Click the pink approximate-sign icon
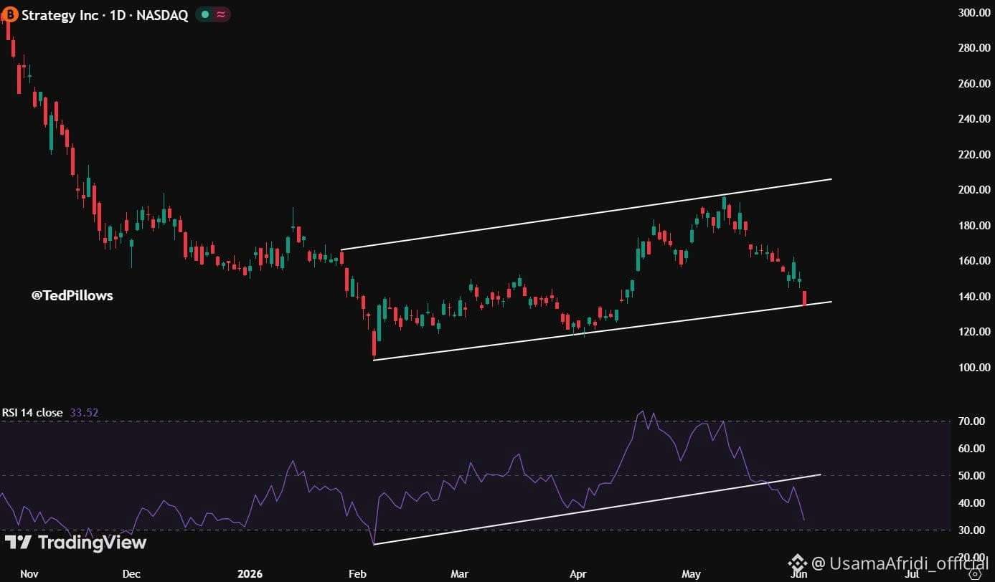The image size is (995, 582). 221,14
